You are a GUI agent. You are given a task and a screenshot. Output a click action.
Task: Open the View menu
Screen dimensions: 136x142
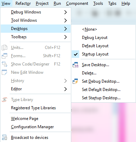click(x=6, y=3)
